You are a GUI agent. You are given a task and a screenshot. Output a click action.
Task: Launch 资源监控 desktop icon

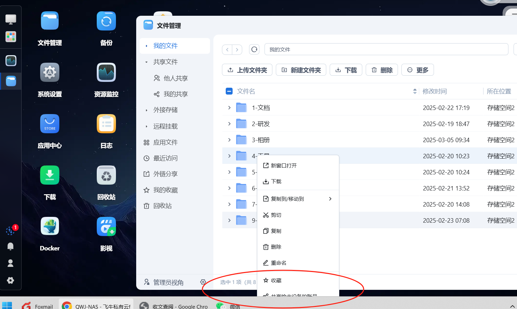tap(106, 72)
